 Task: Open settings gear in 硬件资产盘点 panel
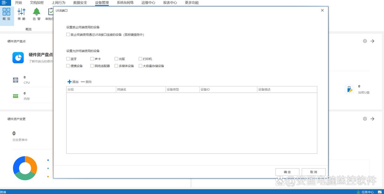point(365,41)
